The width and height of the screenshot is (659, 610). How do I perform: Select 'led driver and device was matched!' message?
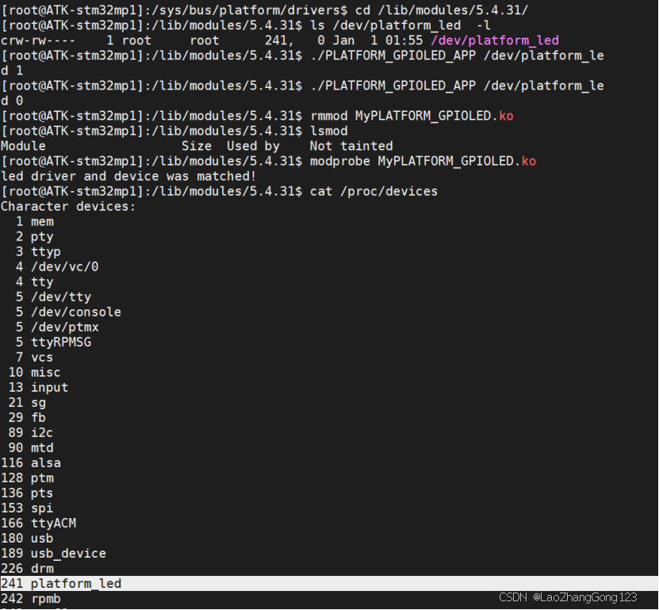coord(128,176)
